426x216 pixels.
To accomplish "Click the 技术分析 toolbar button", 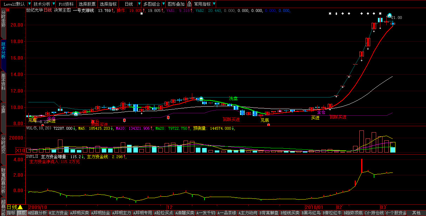I will pyautogui.click(x=42, y=4).
